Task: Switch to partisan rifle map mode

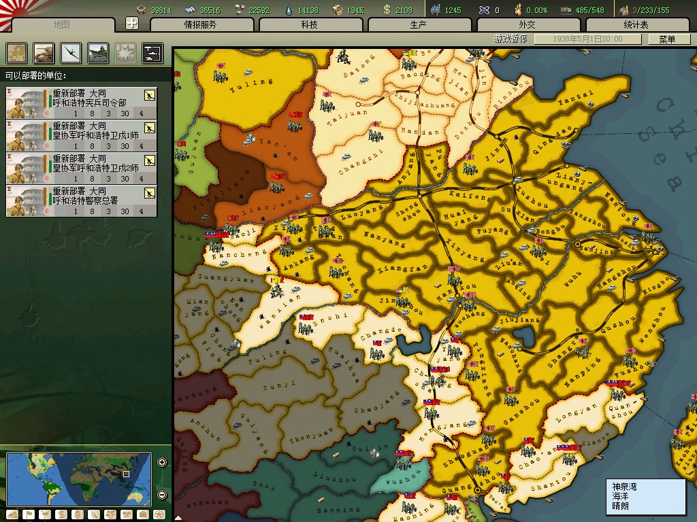Action: [x=94, y=515]
